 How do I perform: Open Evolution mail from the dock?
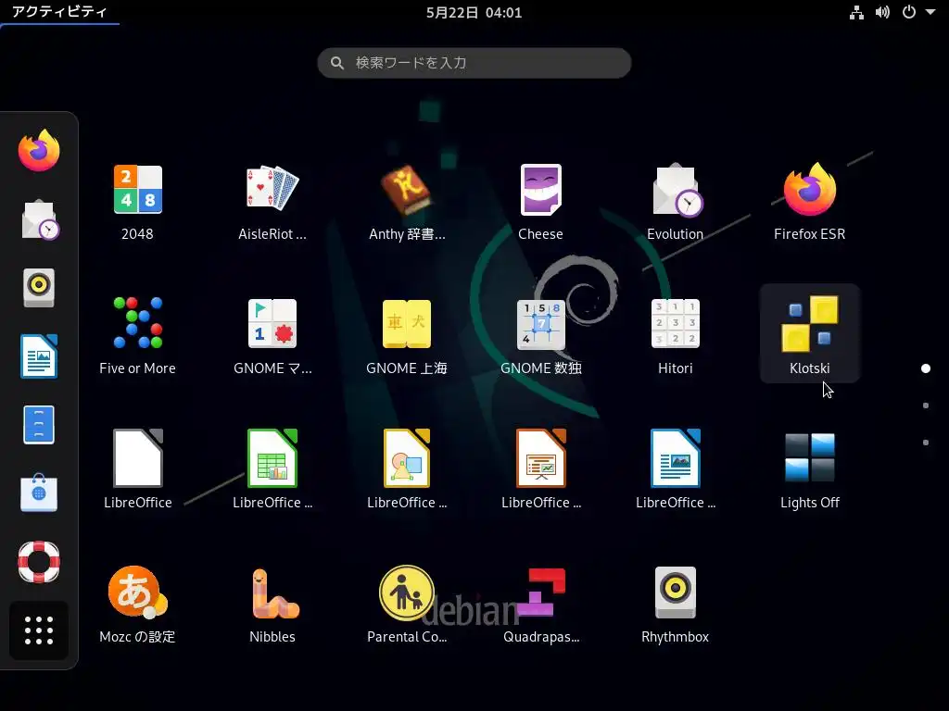point(39,218)
